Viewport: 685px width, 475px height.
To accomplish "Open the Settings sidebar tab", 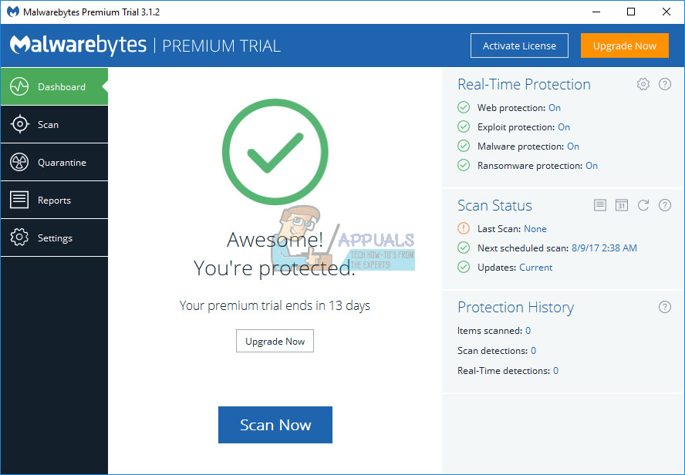I will coord(54,238).
